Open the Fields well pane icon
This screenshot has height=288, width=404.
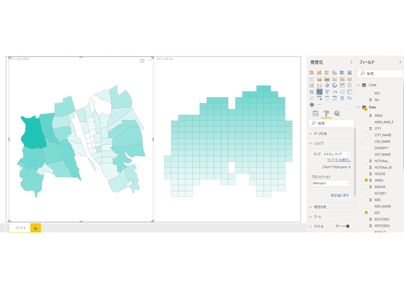(315, 113)
